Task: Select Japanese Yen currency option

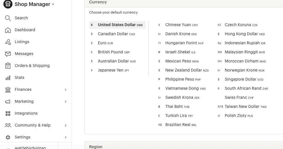Action: point(111,70)
